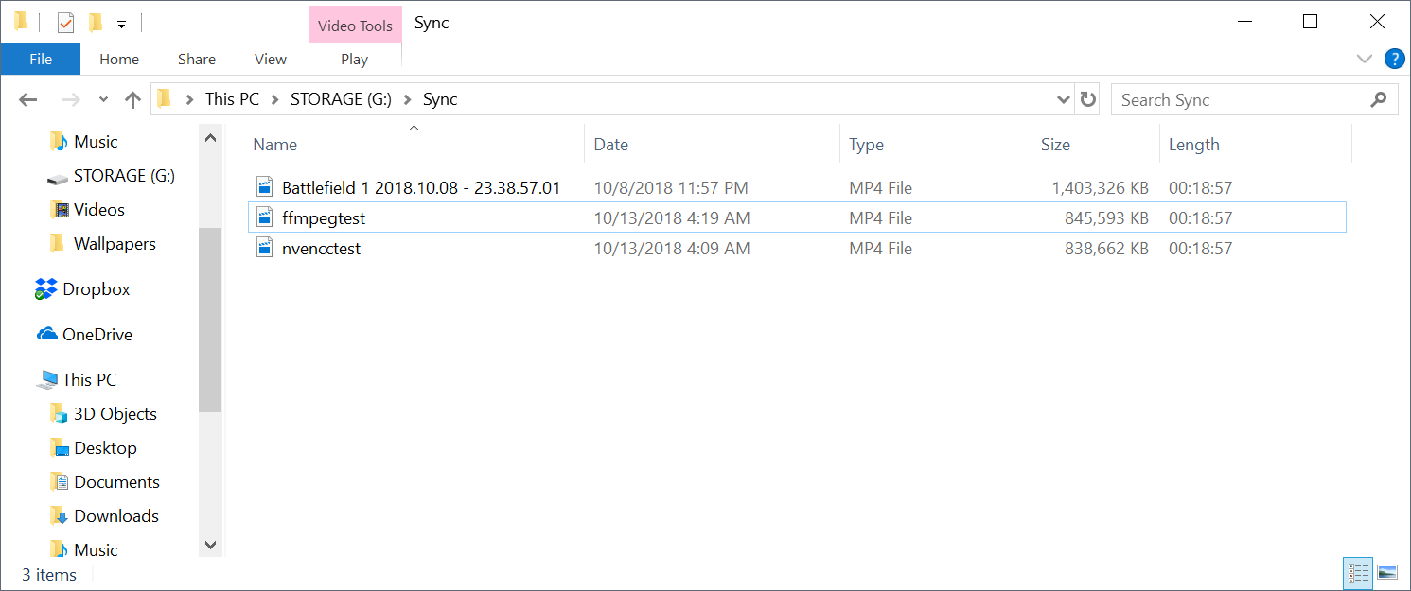The image size is (1411, 591).
Task: Sort files by the Size column
Action: 1055,145
